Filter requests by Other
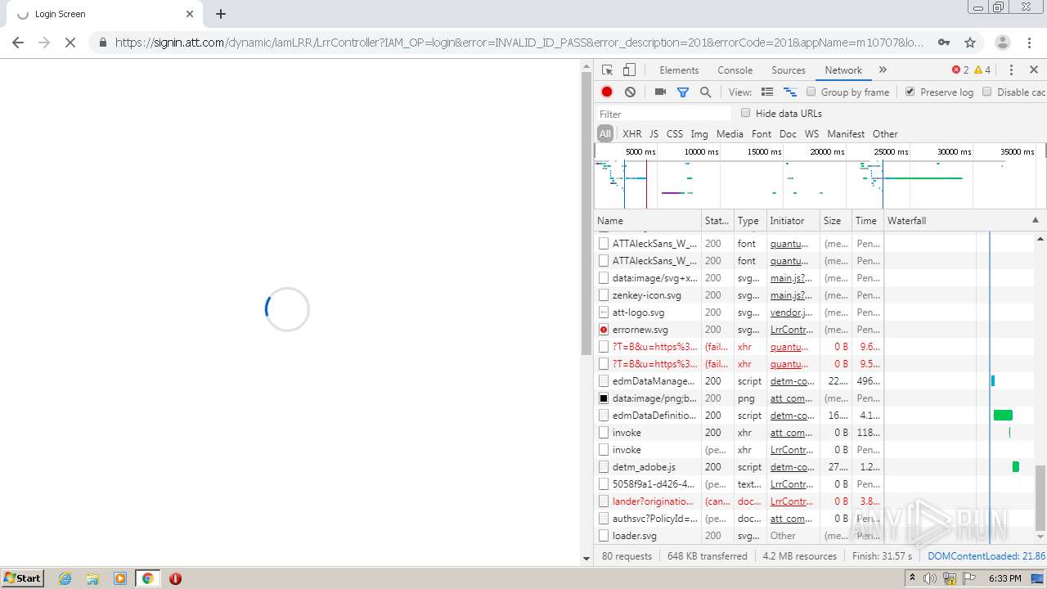 (885, 133)
